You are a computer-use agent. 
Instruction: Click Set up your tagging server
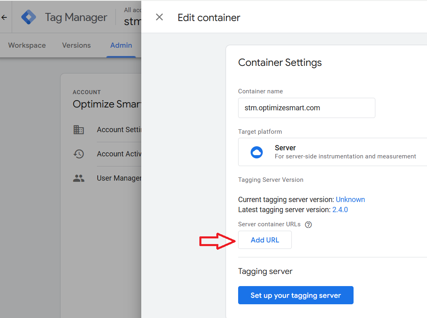[x=295, y=295]
